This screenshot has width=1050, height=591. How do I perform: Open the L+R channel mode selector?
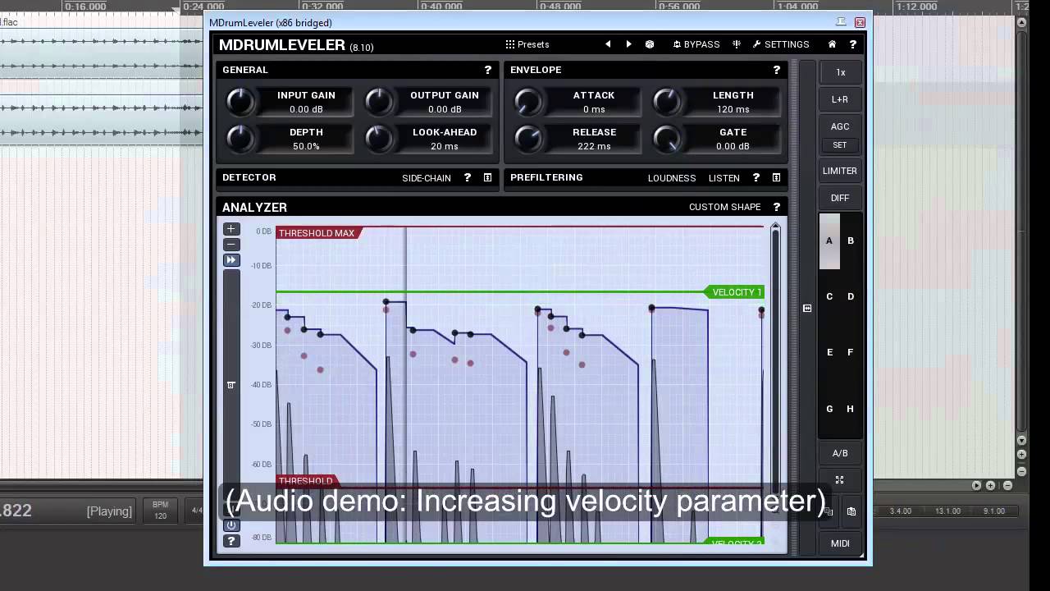[840, 99]
